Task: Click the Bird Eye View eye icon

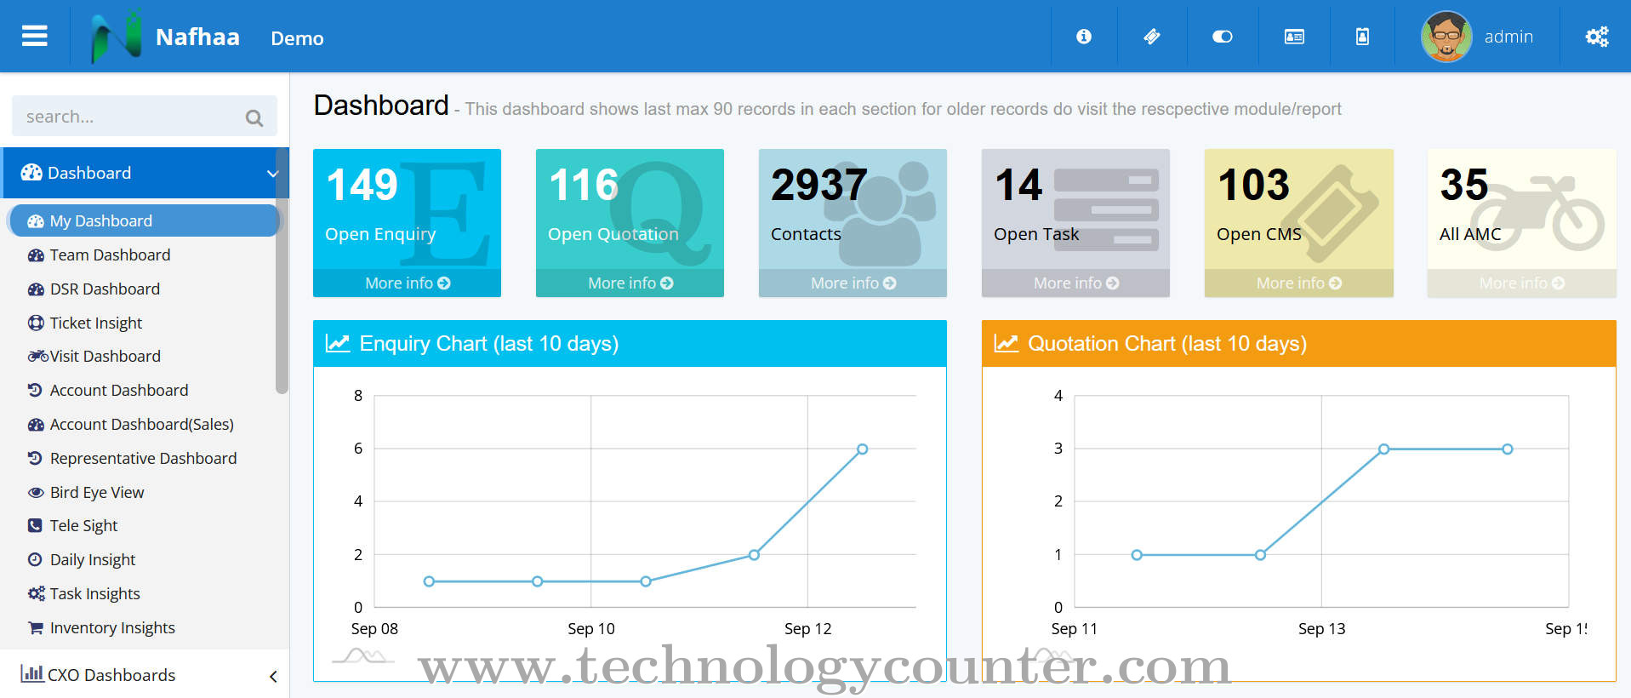Action: [x=36, y=492]
